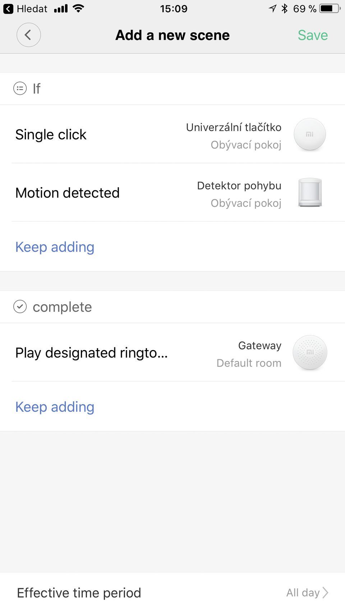Viewport: 345px width, 613px height.
Task: Select the Univerzální tlačítko button device icon
Action: point(310,134)
